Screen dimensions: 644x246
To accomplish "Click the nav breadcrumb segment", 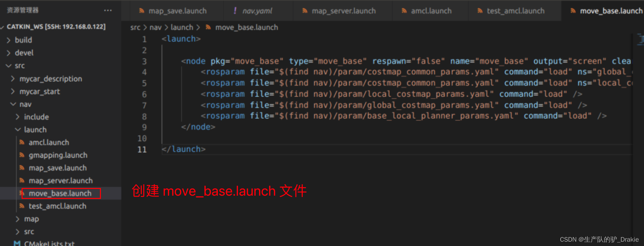I will (x=155, y=28).
